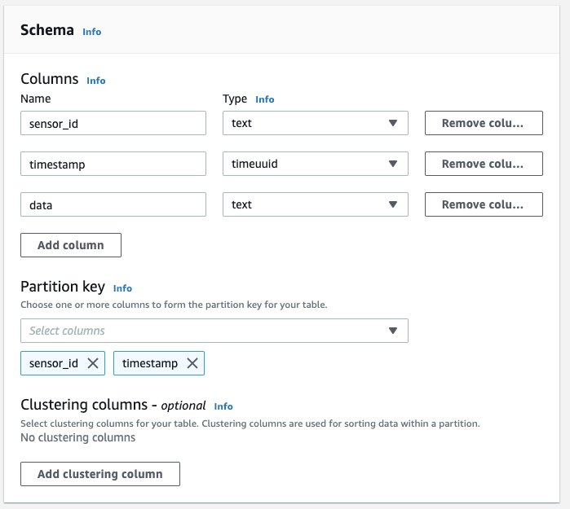This screenshot has width=570, height=509.
Task: Open the Info link next to Columns
Action: pyautogui.click(x=96, y=81)
